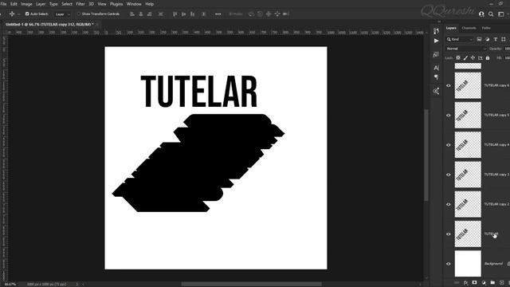Screen dimensions: 510x287
Task: Open the File menu
Action: [x=3, y=4]
